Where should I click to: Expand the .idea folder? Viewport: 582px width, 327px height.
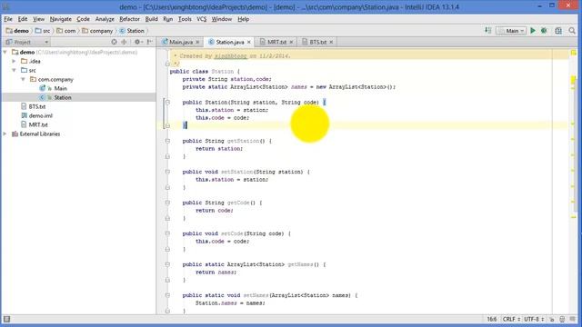point(15,61)
